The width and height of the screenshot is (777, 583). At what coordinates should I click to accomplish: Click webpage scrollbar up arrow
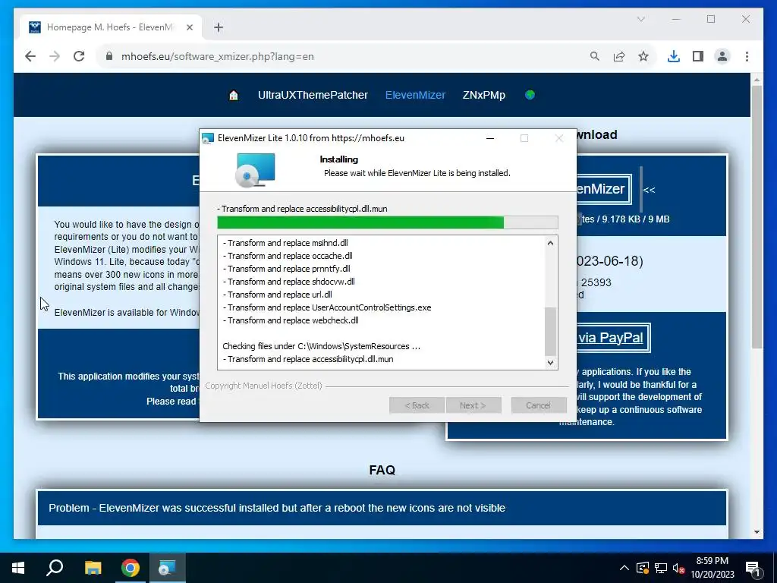point(757,79)
